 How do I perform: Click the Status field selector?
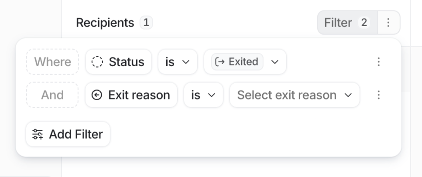[118, 62]
